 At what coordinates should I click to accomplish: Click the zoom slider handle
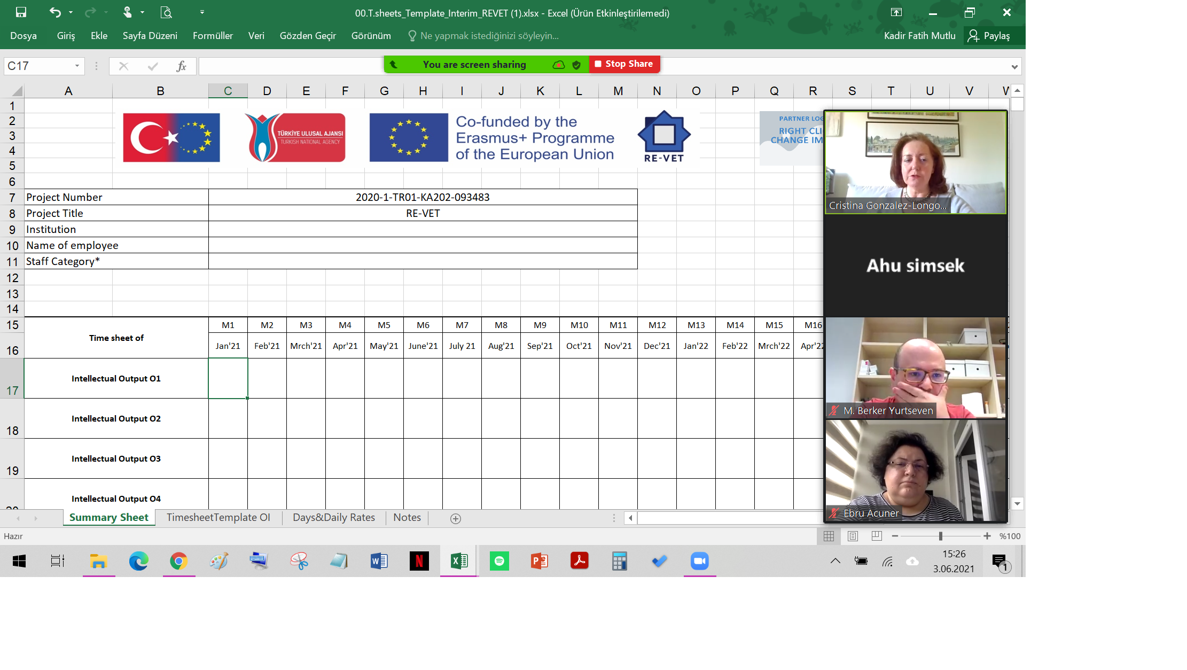[x=940, y=536]
